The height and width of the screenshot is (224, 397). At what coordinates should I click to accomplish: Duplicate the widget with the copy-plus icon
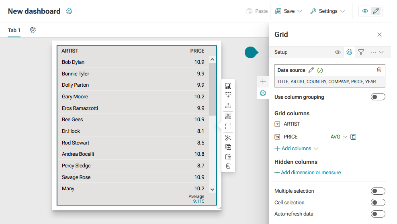(228, 147)
